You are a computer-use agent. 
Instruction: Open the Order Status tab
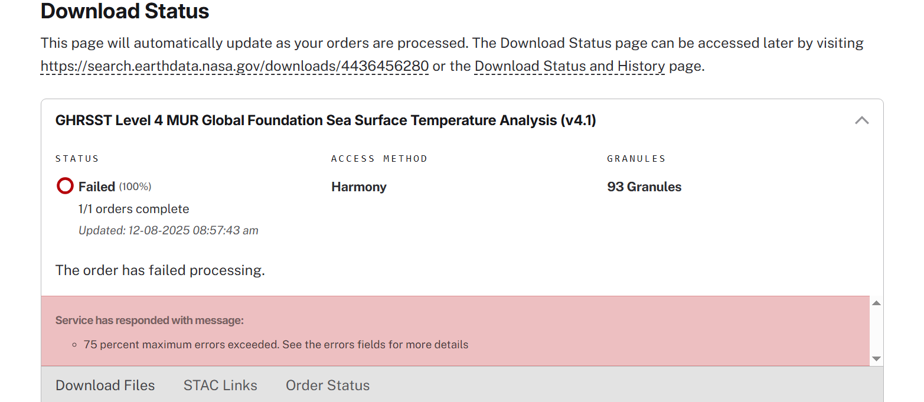(327, 385)
